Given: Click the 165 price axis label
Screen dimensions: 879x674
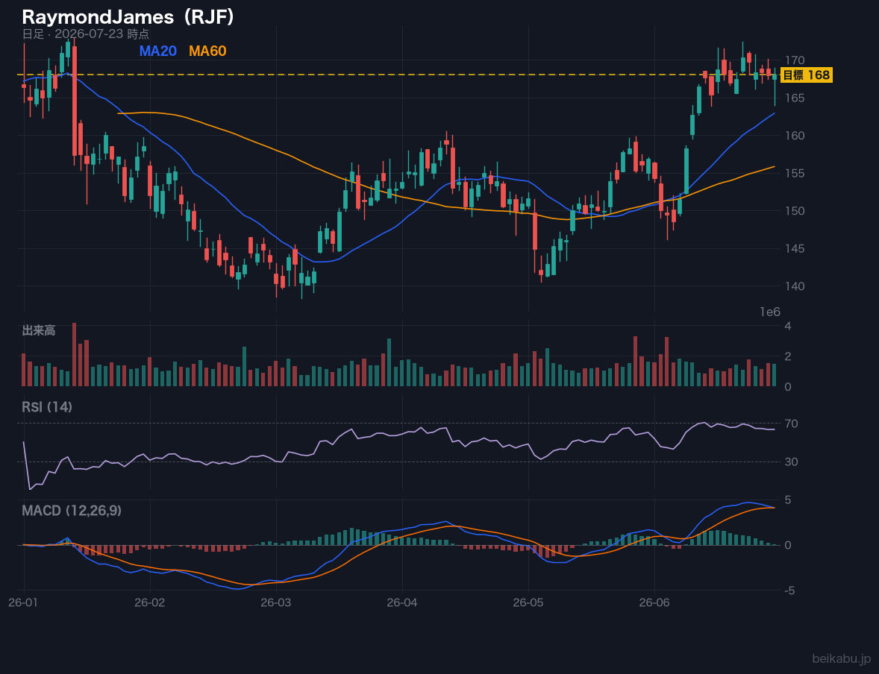Looking at the screenshot, I should (795, 98).
